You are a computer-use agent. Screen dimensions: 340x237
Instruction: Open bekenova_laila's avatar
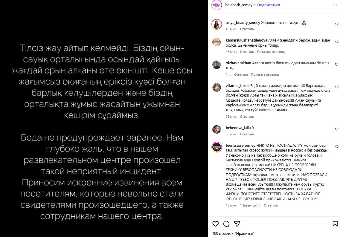(x=216, y=129)
